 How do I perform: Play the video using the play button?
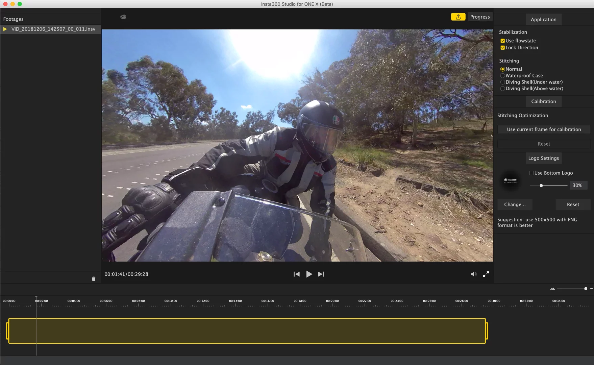pos(309,274)
